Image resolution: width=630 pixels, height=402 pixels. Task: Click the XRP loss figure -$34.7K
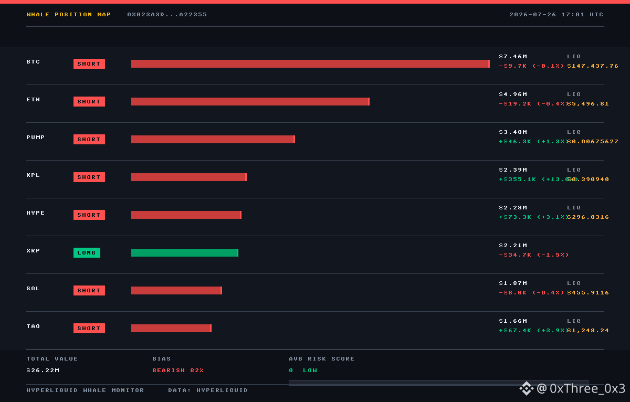tap(515, 255)
